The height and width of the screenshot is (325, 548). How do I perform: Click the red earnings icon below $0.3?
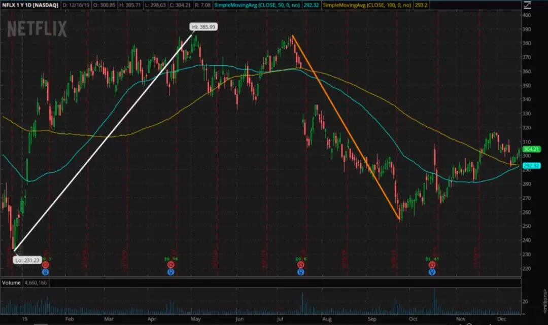[x=46, y=265]
